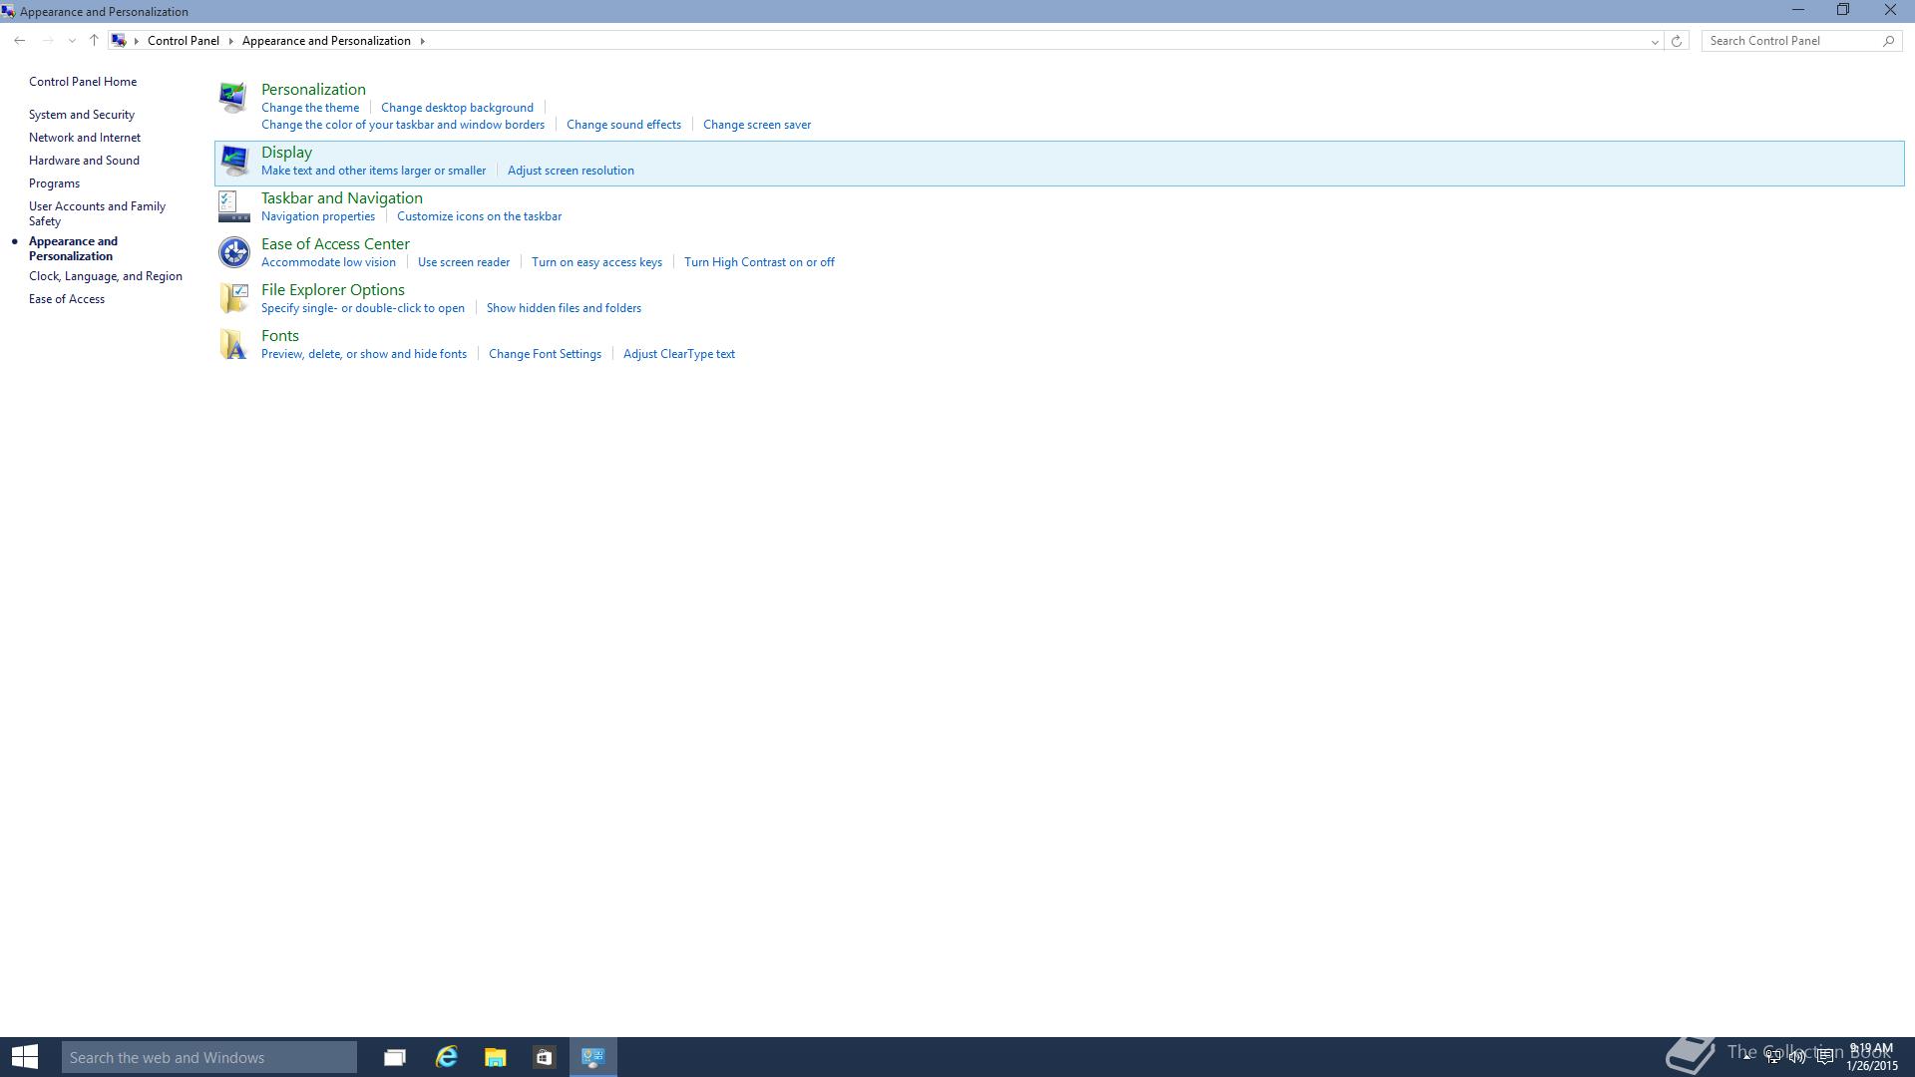Open Clock, Language, and Region category
This screenshot has height=1077, width=1915.
(106, 276)
